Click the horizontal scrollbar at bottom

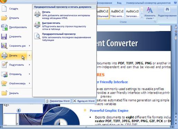coord(86,127)
